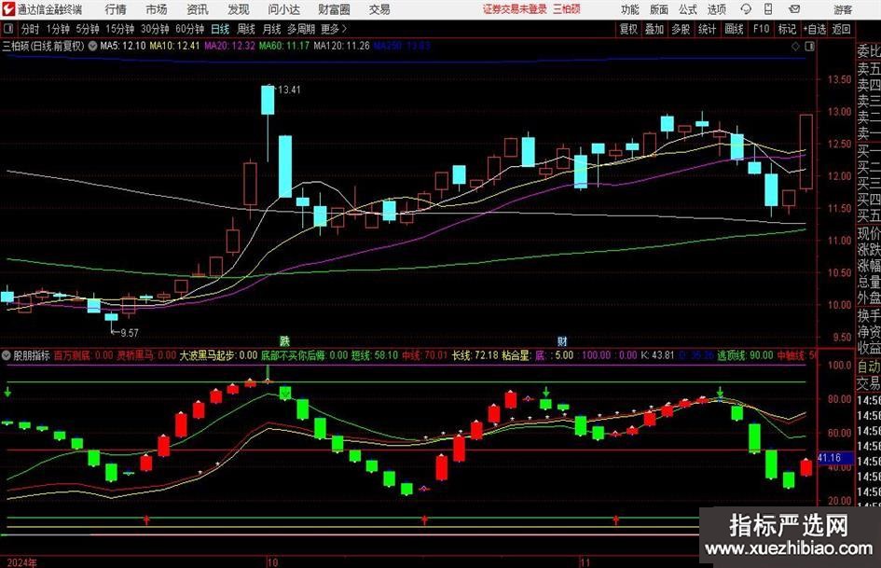881x568 pixels.
Task: Click the 复权 toolbar button
Action: [628, 29]
